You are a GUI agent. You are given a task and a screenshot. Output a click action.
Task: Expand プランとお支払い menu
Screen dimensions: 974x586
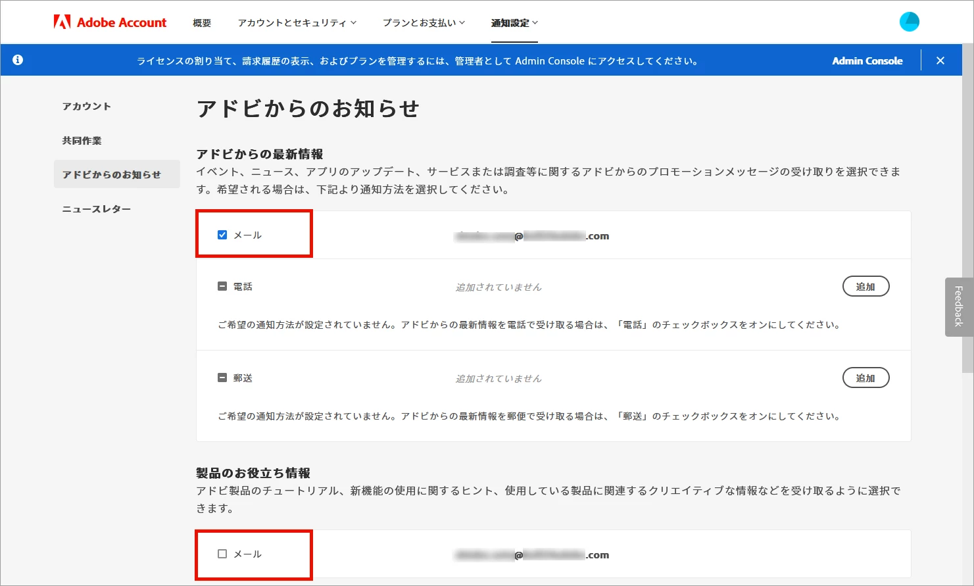(x=424, y=22)
